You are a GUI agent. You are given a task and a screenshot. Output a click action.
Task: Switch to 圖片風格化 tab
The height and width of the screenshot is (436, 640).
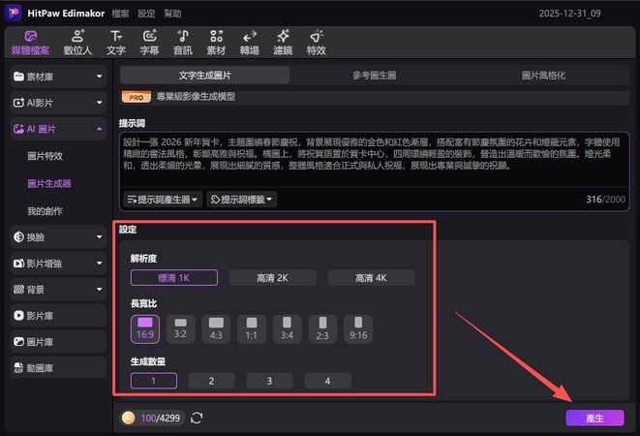click(544, 76)
